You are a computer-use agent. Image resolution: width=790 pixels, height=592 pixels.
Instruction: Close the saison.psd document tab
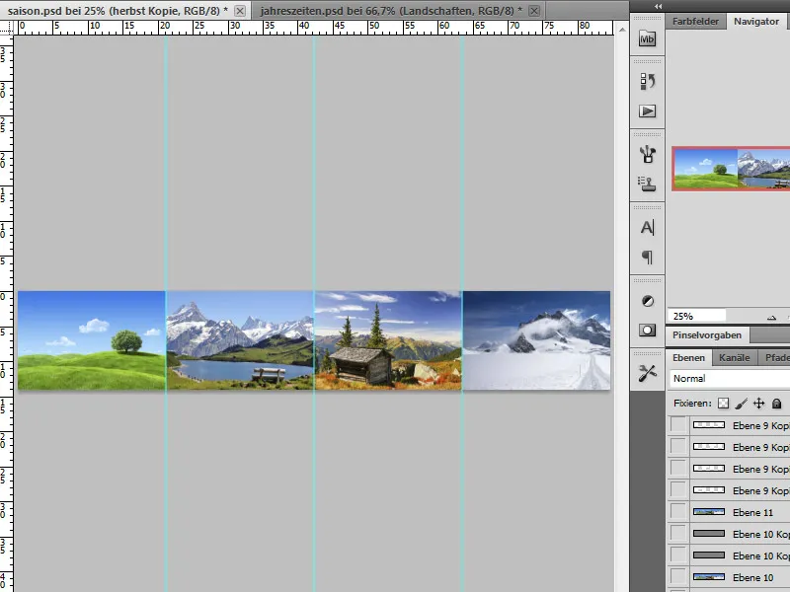240,11
